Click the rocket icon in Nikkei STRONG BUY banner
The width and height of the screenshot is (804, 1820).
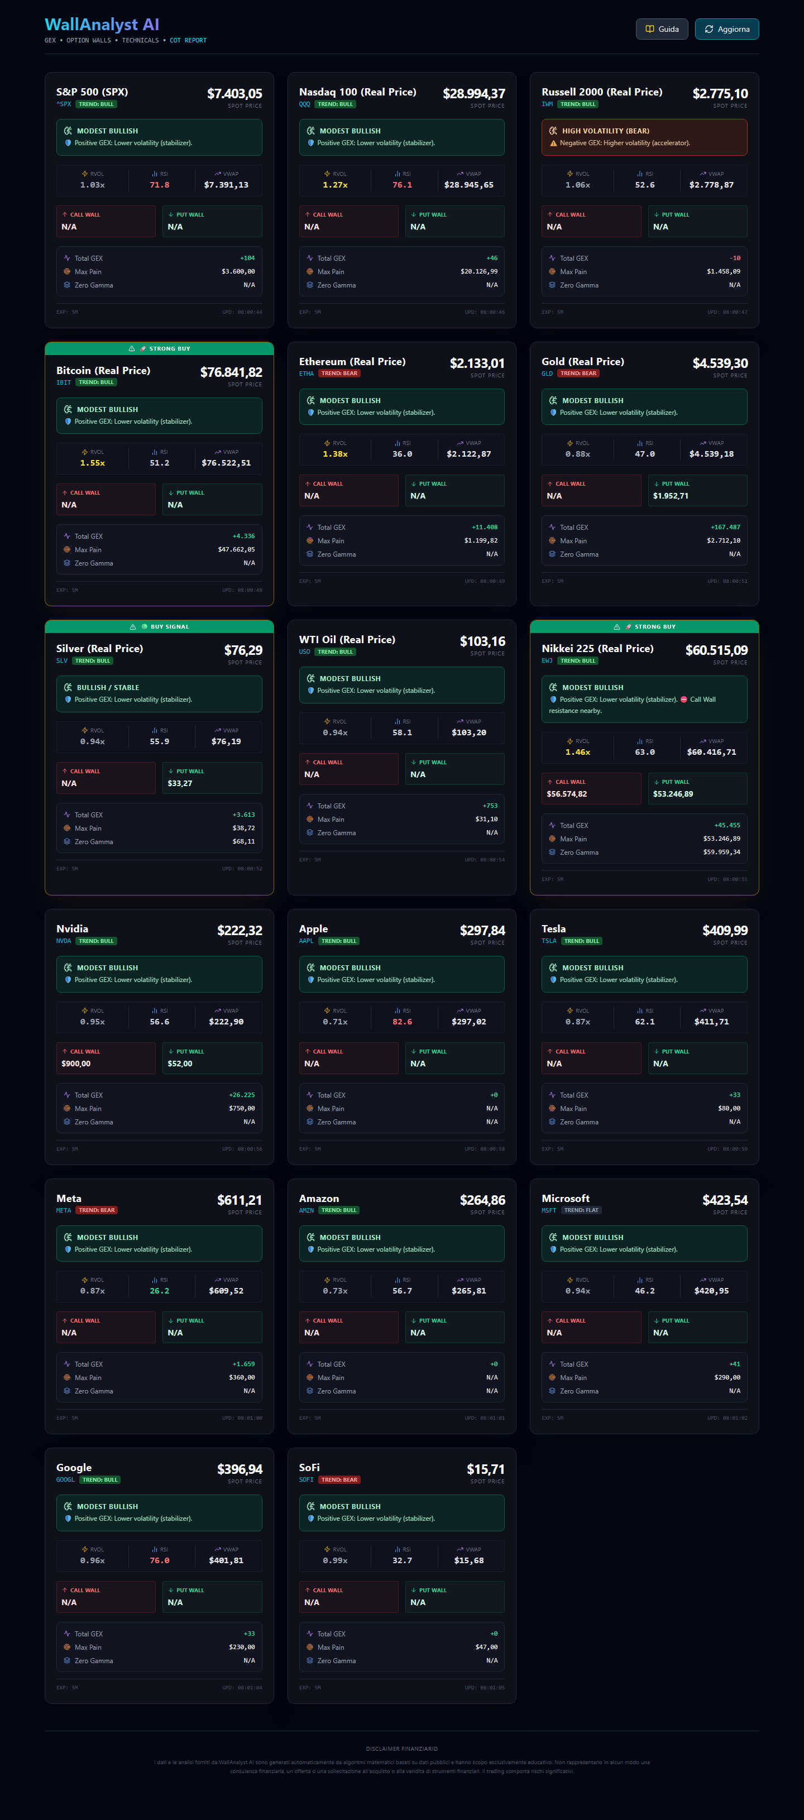(628, 627)
